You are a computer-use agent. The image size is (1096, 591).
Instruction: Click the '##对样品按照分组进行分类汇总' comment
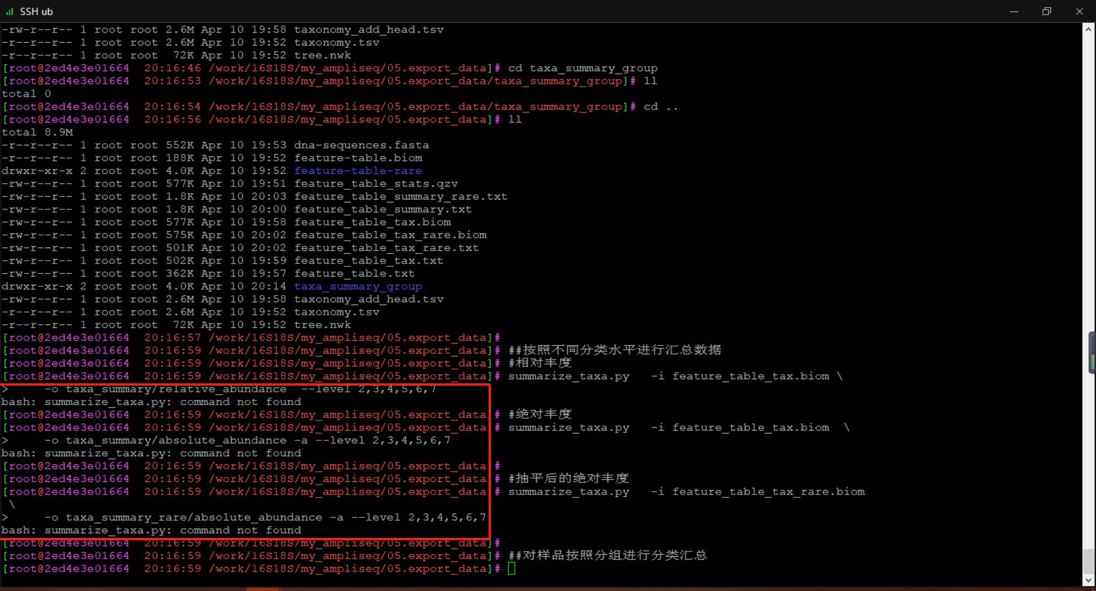coord(607,555)
